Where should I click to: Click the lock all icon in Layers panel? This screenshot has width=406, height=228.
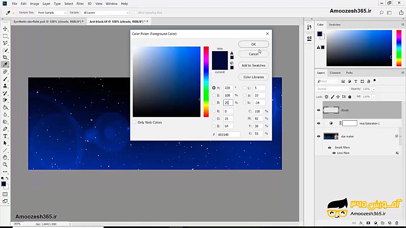point(350,97)
